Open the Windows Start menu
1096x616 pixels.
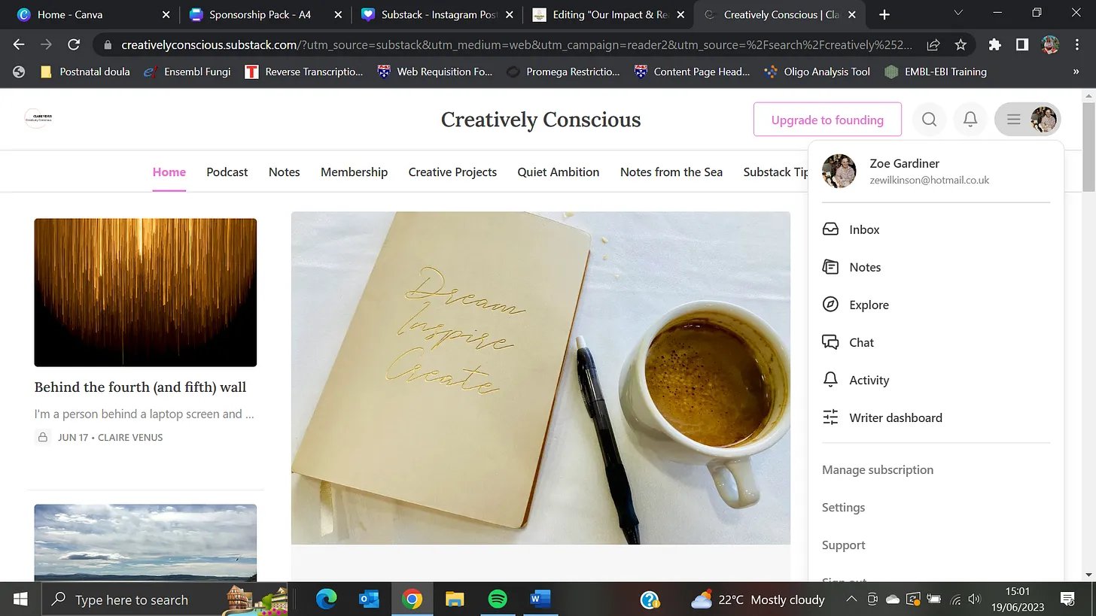(x=20, y=599)
